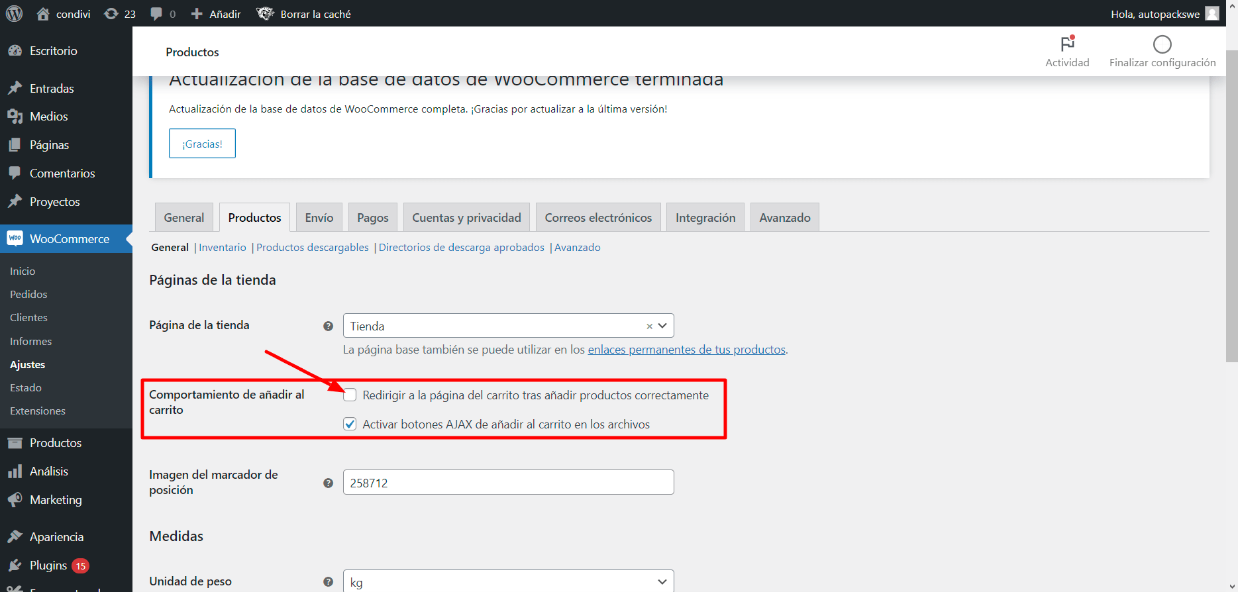This screenshot has height=592, width=1238.
Task: Click the Borrar la caché icon
Action: point(266,13)
